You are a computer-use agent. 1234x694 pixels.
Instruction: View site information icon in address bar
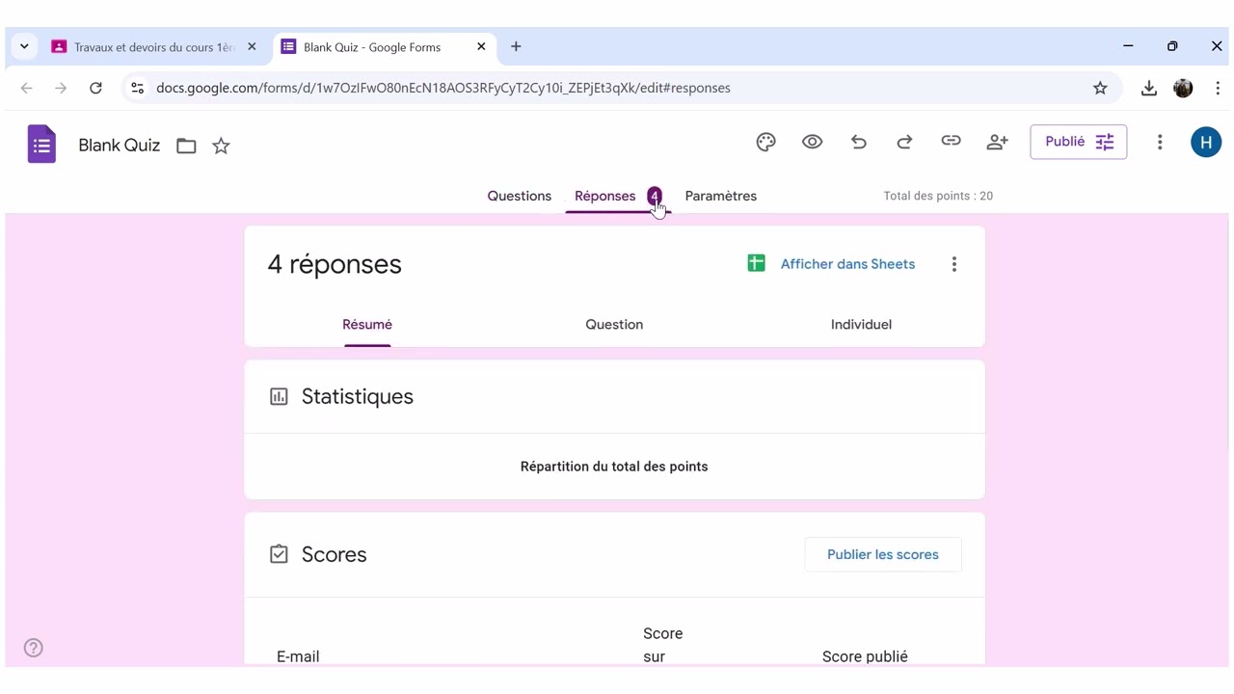point(138,88)
